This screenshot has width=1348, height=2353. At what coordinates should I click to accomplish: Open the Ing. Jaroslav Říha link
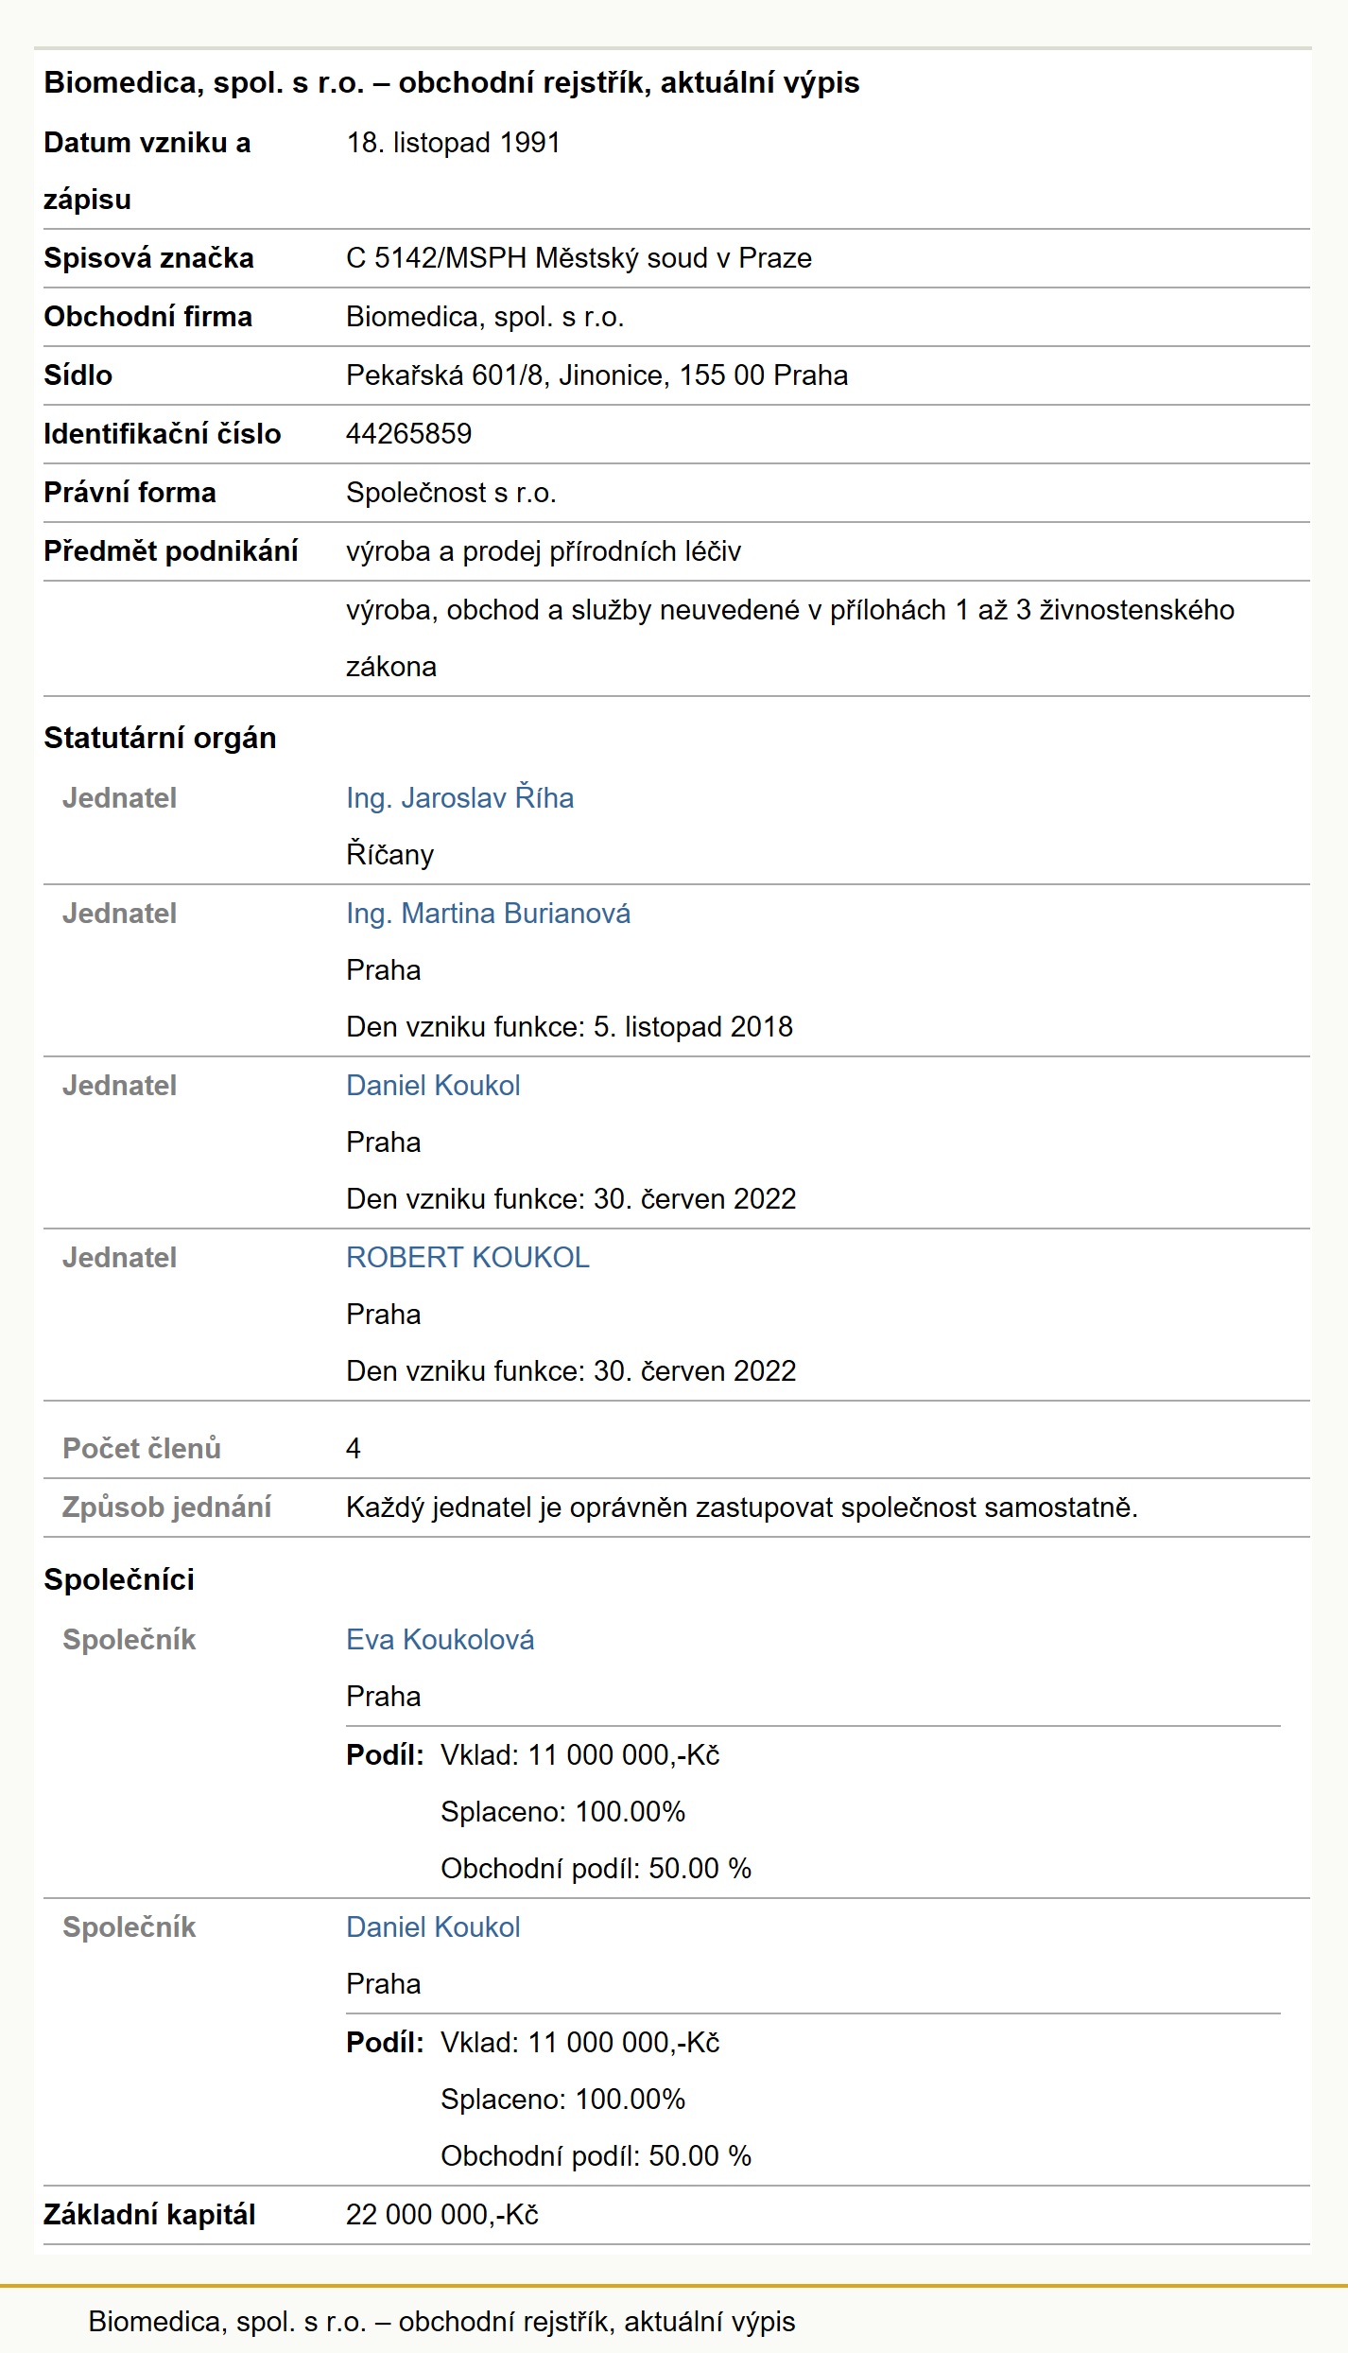[x=459, y=798]
